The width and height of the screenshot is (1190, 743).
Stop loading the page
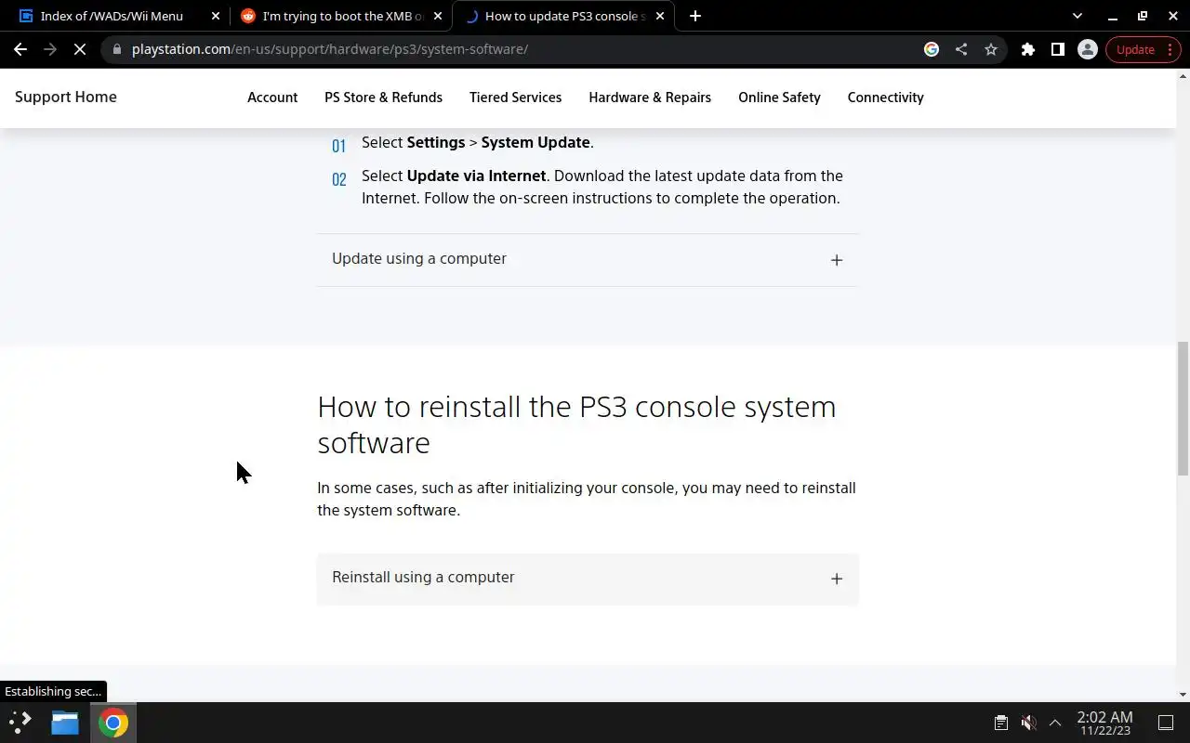click(80, 49)
